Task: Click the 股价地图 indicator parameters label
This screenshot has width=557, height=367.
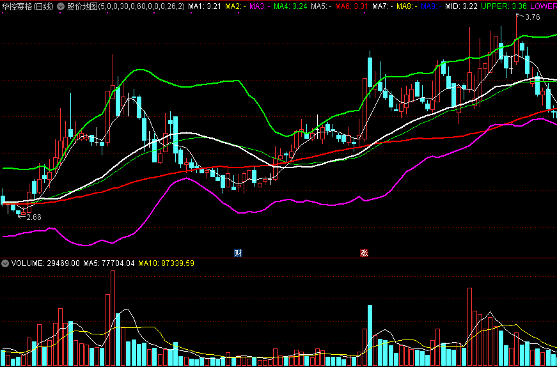Action: pos(126,6)
